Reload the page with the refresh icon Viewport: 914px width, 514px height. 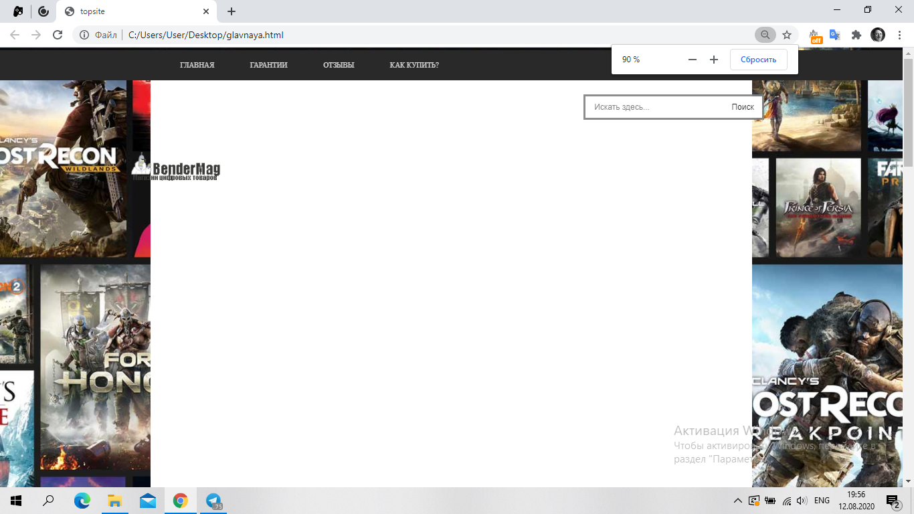pos(58,35)
